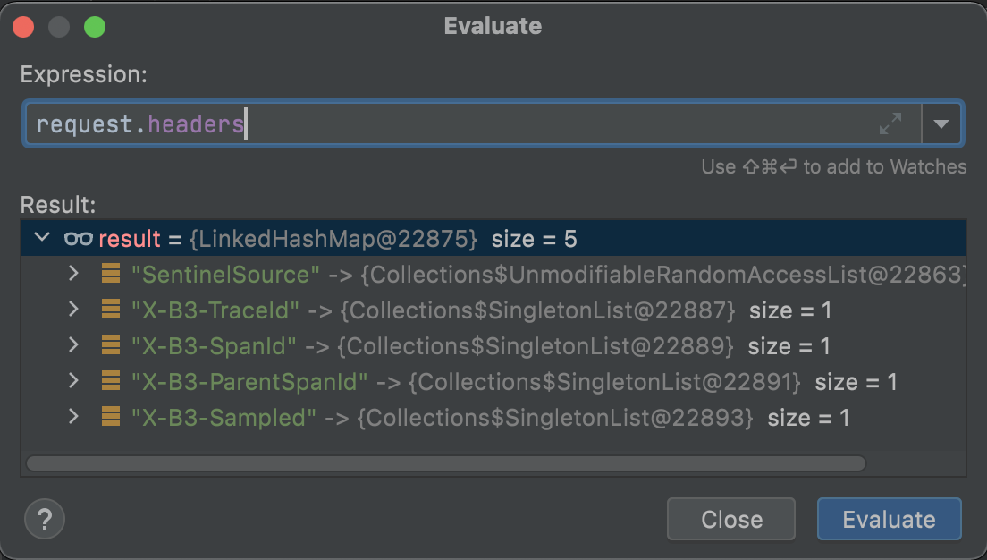This screenshot has width=987, height=560.
Task: Expand the "X-B3-Sampled" entry
Action: point(74,418)
